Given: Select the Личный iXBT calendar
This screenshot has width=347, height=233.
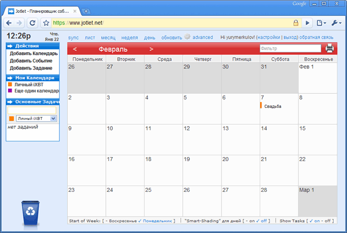Looking at the screenshot, I should (x=29, y=85).
